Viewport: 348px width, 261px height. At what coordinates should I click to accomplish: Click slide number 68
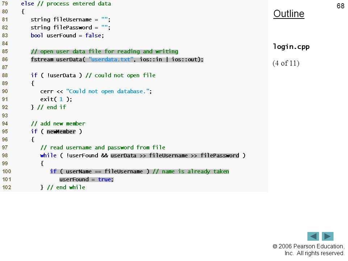pyautogui.click(x=340, y=6)
